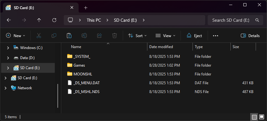Screen dimensions: 267x121
Task: Select the _DS_MENU.DAT file name
Action: [x=86, y=83]
